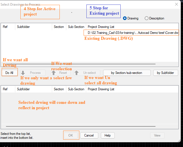Choose drawings by Subfolder
The height and width of the screenshot is (147, 183).
166,73
